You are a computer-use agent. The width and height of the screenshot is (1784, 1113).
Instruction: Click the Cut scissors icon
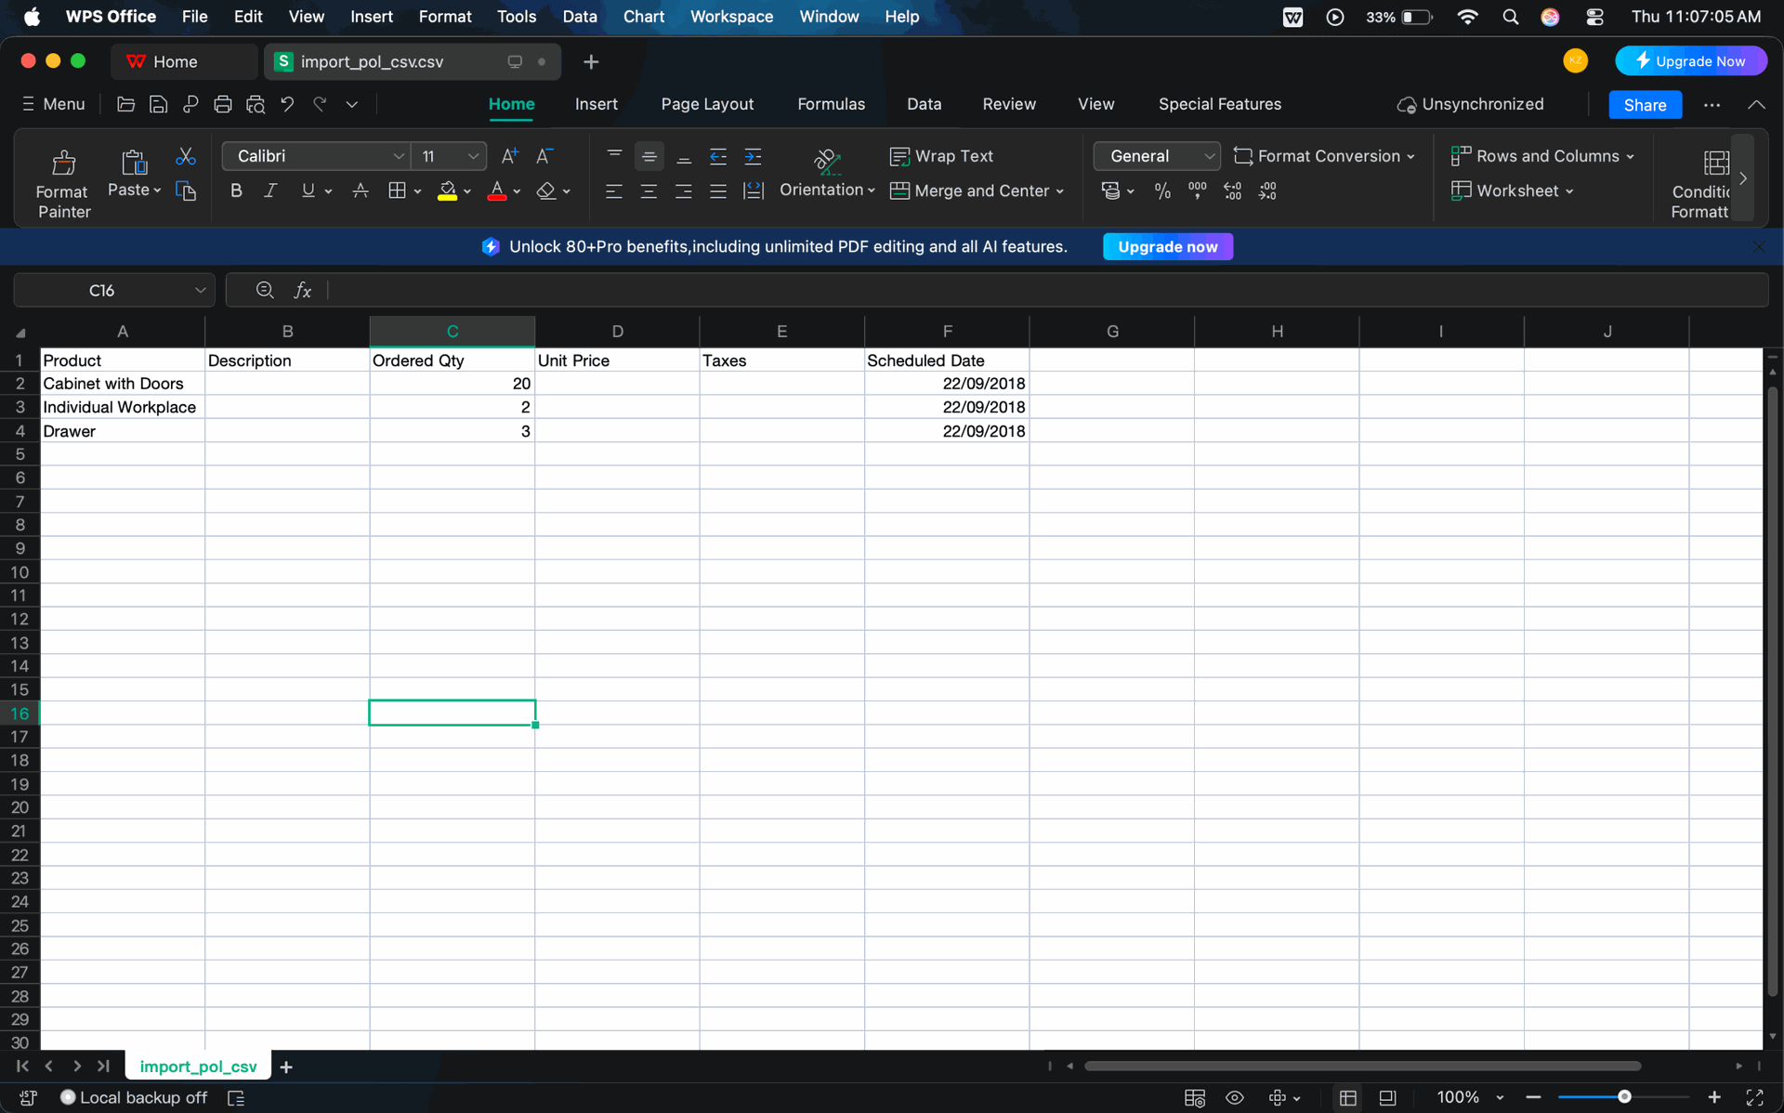185,156
